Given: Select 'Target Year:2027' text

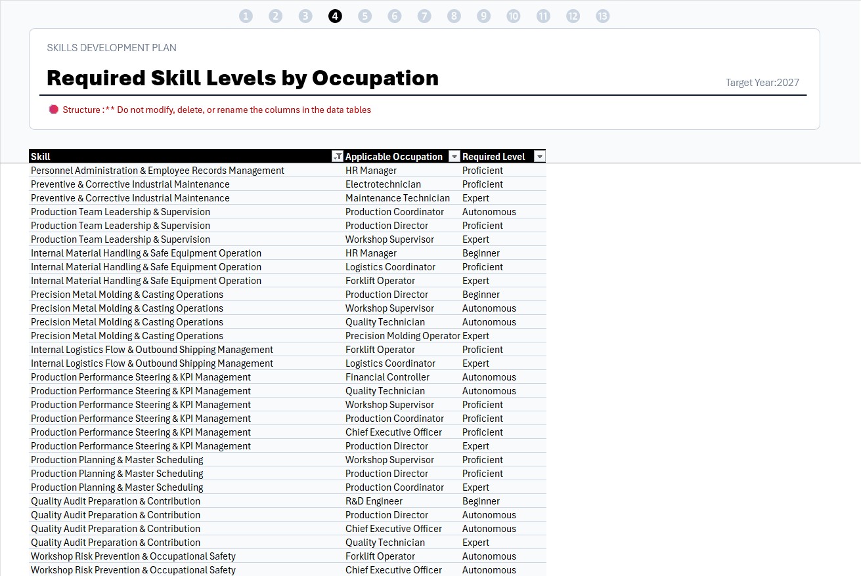Looking at the screenshot, I should click(762, 83).
